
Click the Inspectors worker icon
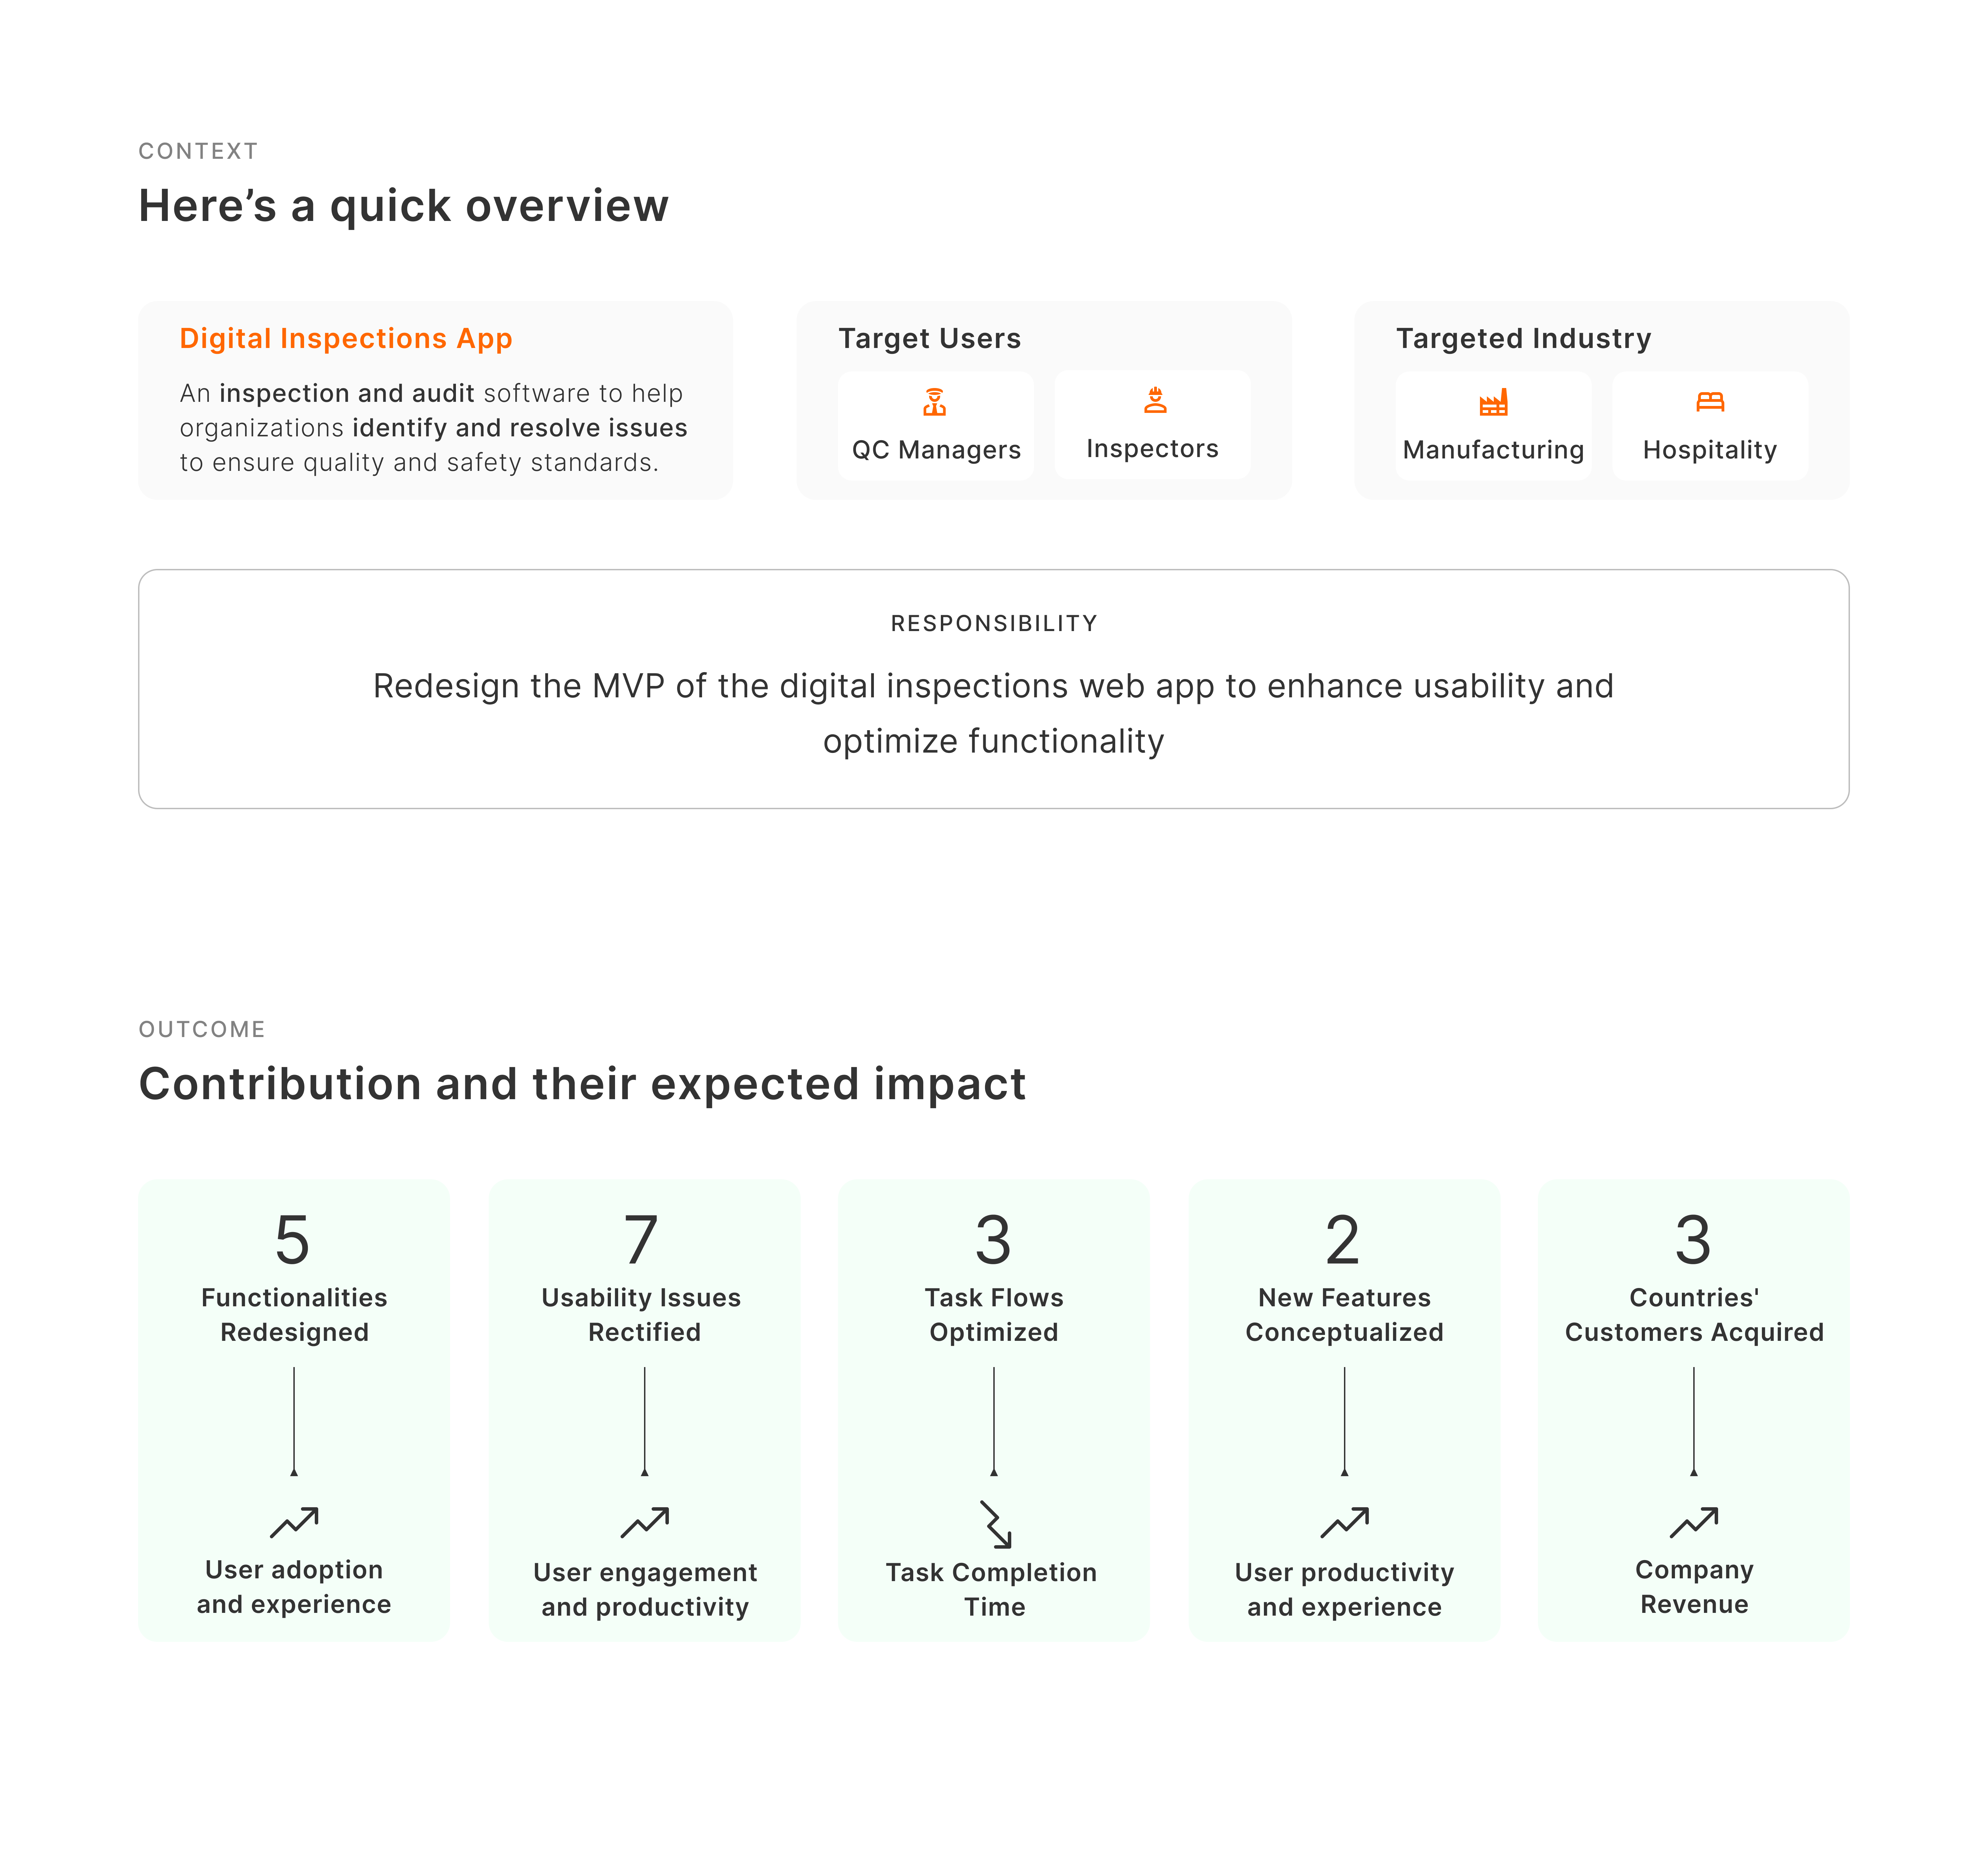pos(1155,401)
